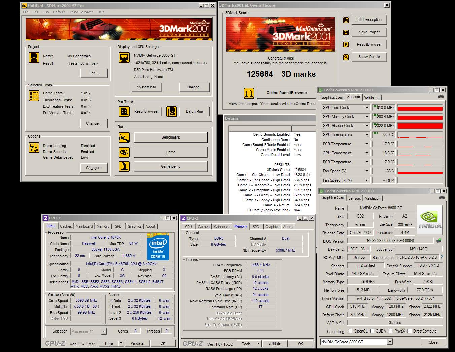Click the Batch Run button
455x352 pixels.
(195, 111)
